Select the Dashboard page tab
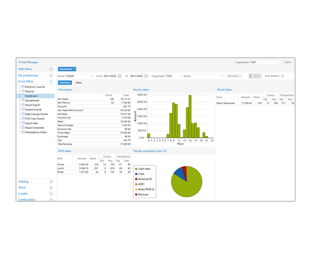 click(x=66, y=69)
